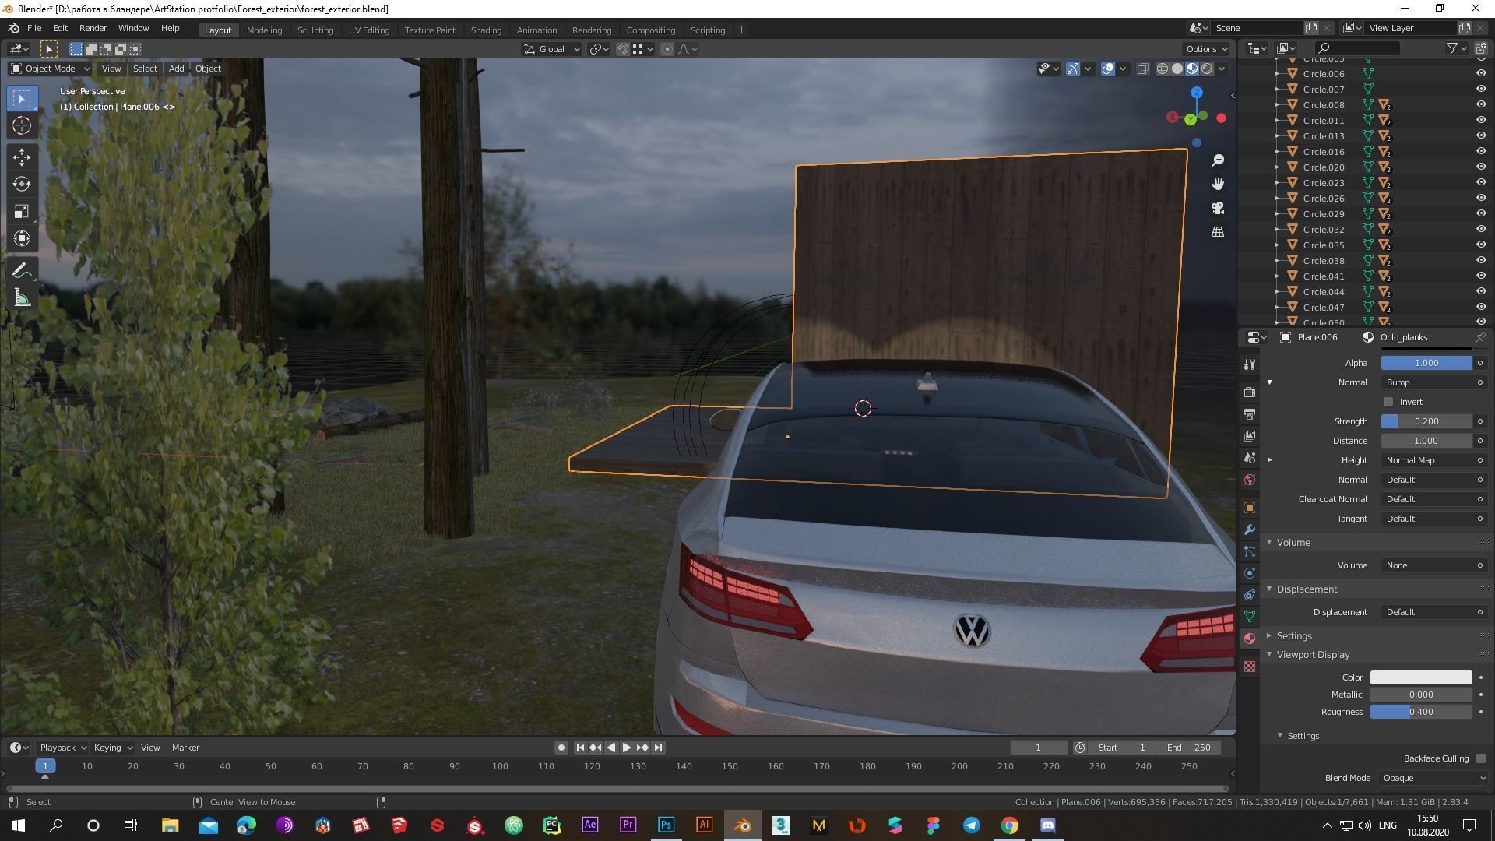Viewport: 1495px width, 841px height.
Task: Open Modifiers wrench properties tab
Action: [x=1250, y=529]
